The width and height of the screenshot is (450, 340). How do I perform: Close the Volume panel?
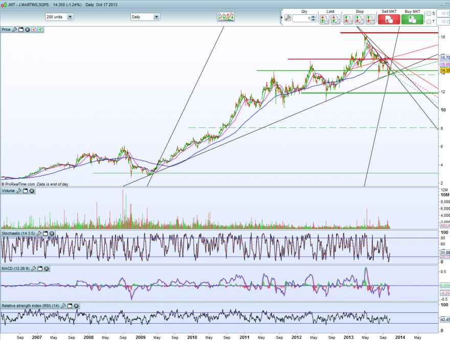(x=32, y=191)
